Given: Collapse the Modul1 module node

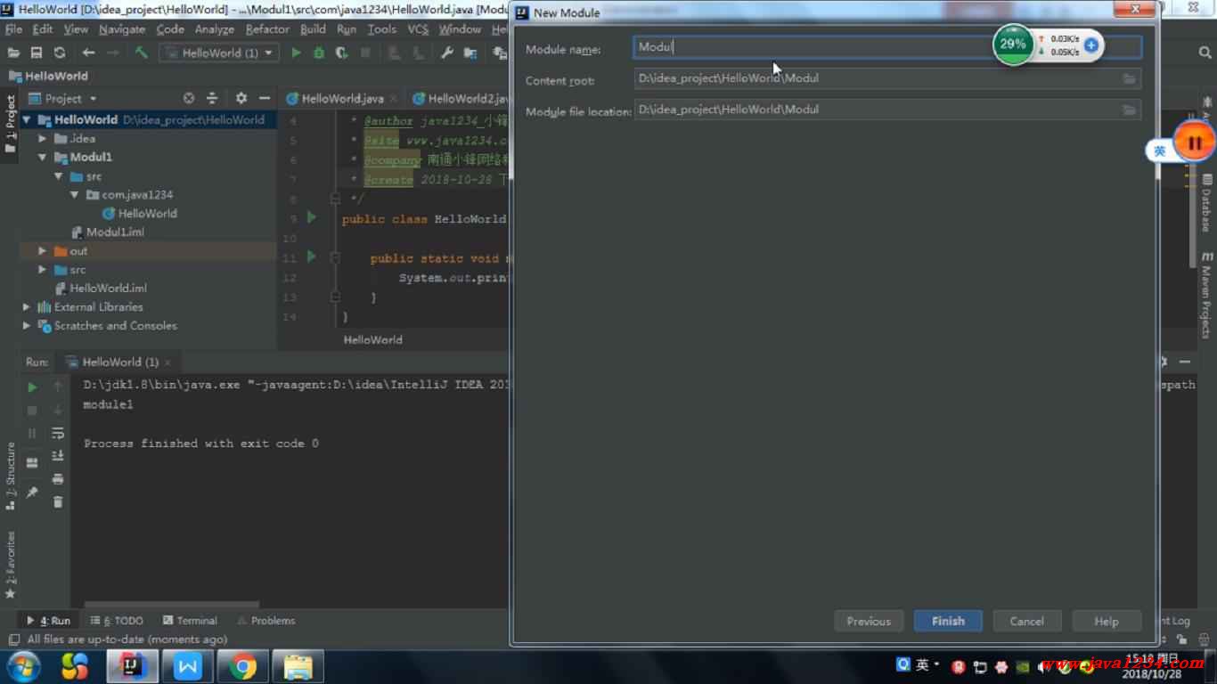Looking at the screenshot, I should tap(42, 157).
